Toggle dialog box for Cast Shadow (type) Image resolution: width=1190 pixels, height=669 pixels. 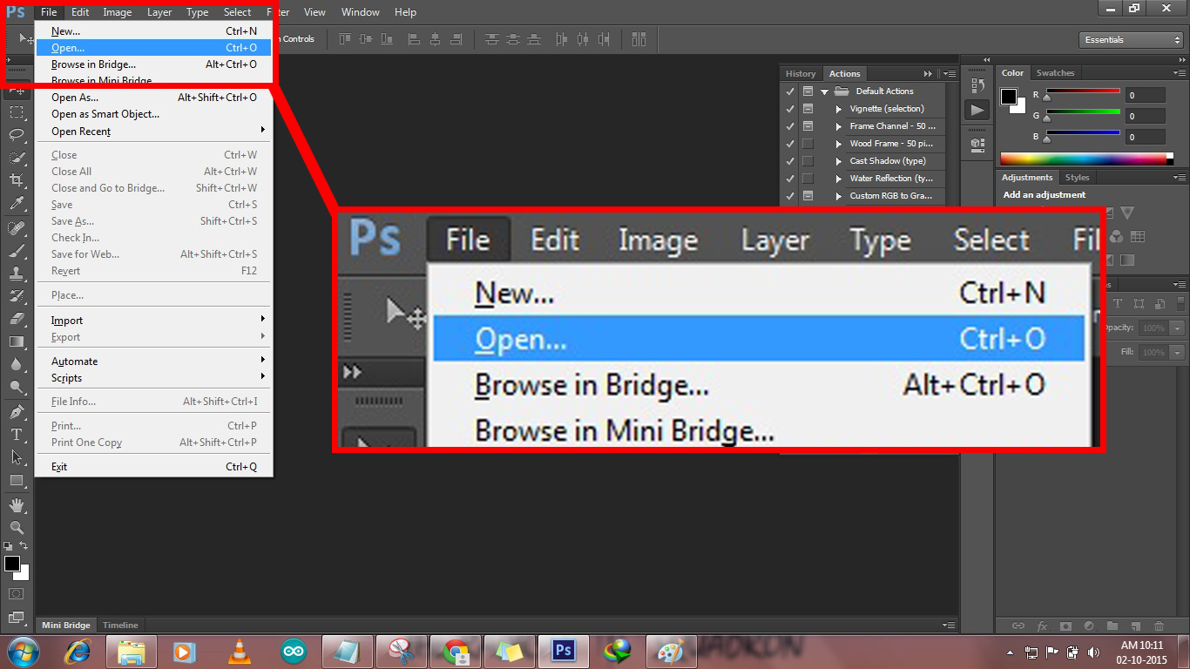pyautogui.click(x=808, y=160)
